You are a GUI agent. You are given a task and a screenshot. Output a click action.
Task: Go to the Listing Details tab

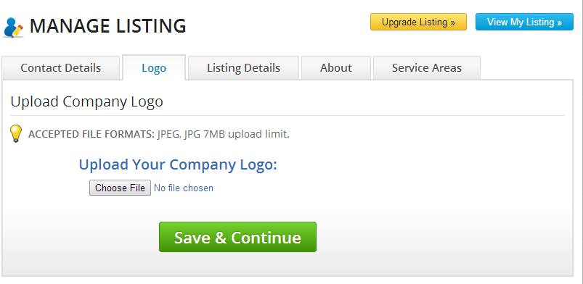coord(243,68)
